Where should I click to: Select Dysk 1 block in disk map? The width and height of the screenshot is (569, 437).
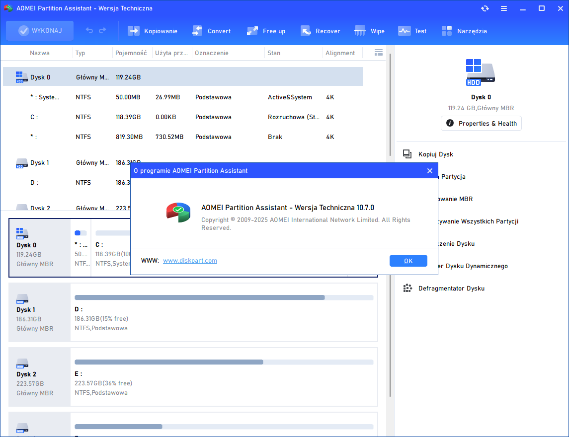(40, 312)
